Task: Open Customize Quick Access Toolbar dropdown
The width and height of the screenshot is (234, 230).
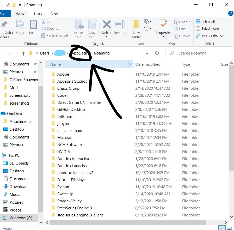Action: point(20,5)
